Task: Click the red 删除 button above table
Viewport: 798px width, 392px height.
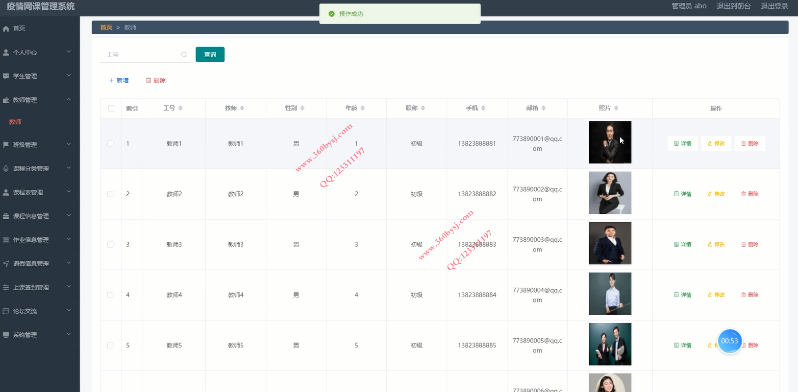Action: 156,80
